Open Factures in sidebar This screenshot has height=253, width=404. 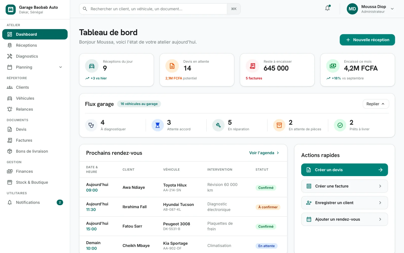[x=35, y=140]
